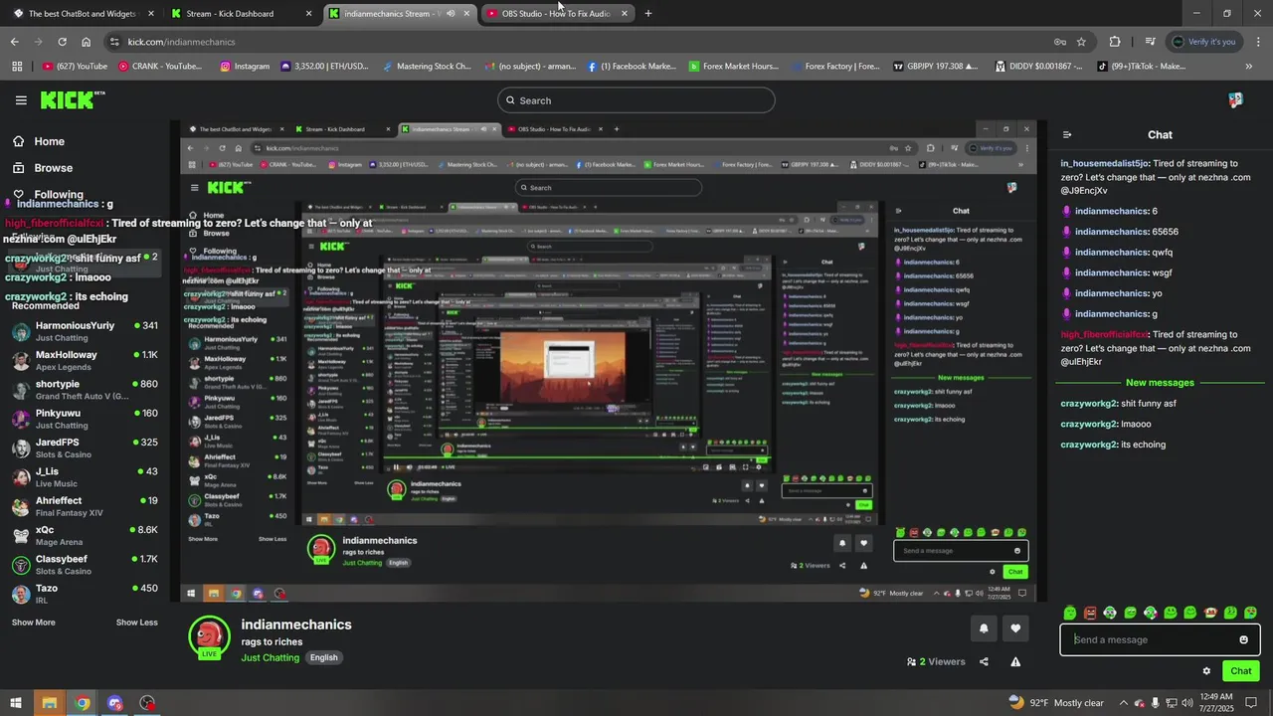Open Home in the left sidebar

49,141
